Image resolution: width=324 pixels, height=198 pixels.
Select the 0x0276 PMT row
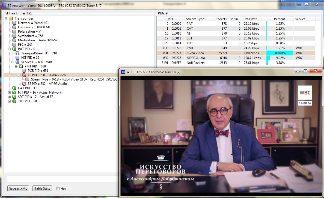tap(236, 48)
